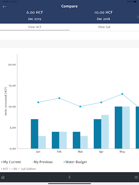Switch to the View Gal tab
This screenshot has height=185, width=139.
[x=104, y=27]
